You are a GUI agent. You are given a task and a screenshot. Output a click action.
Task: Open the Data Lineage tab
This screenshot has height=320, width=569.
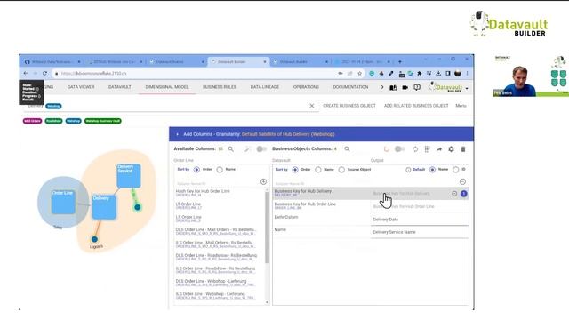(265, 87)
